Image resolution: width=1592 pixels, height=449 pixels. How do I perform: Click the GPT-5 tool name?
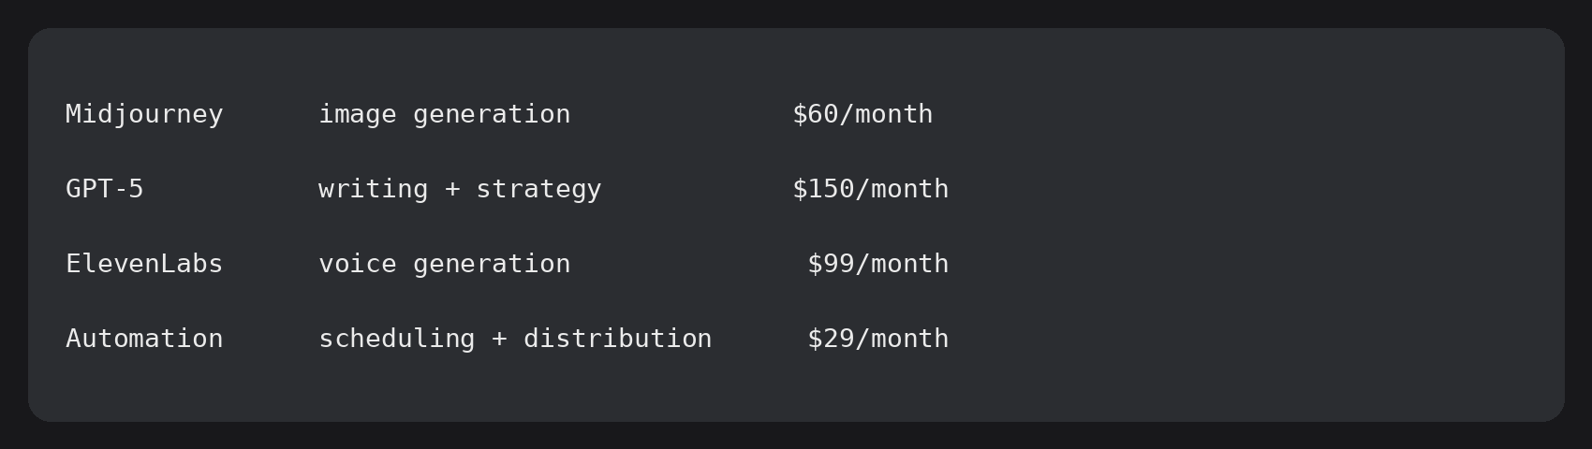pyautogui.click(x=105, y=189)
